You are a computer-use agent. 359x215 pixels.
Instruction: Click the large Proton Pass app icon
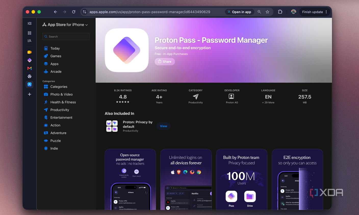[127, 50]
